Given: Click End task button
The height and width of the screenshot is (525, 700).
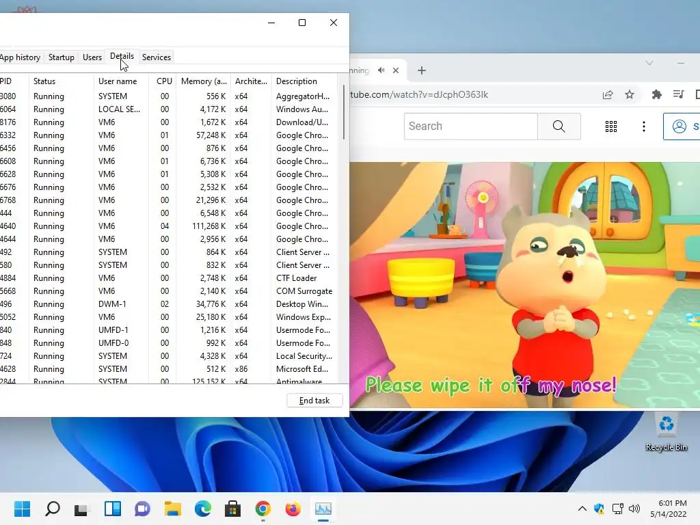Looking at the screenshot, I should click(x=314, y=401).
